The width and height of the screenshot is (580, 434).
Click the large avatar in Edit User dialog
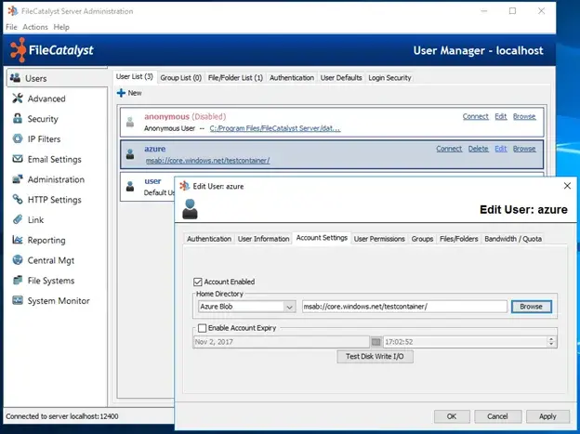tap(190, 209)
